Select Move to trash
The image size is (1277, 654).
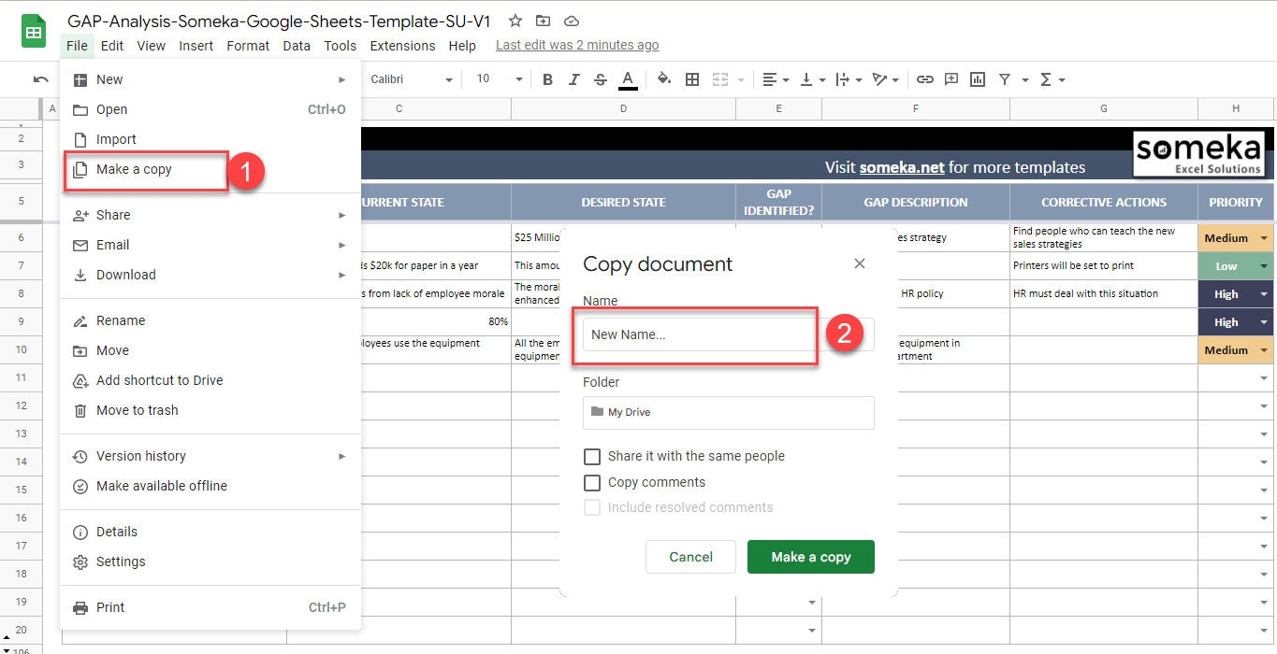[x=210, y=410]
